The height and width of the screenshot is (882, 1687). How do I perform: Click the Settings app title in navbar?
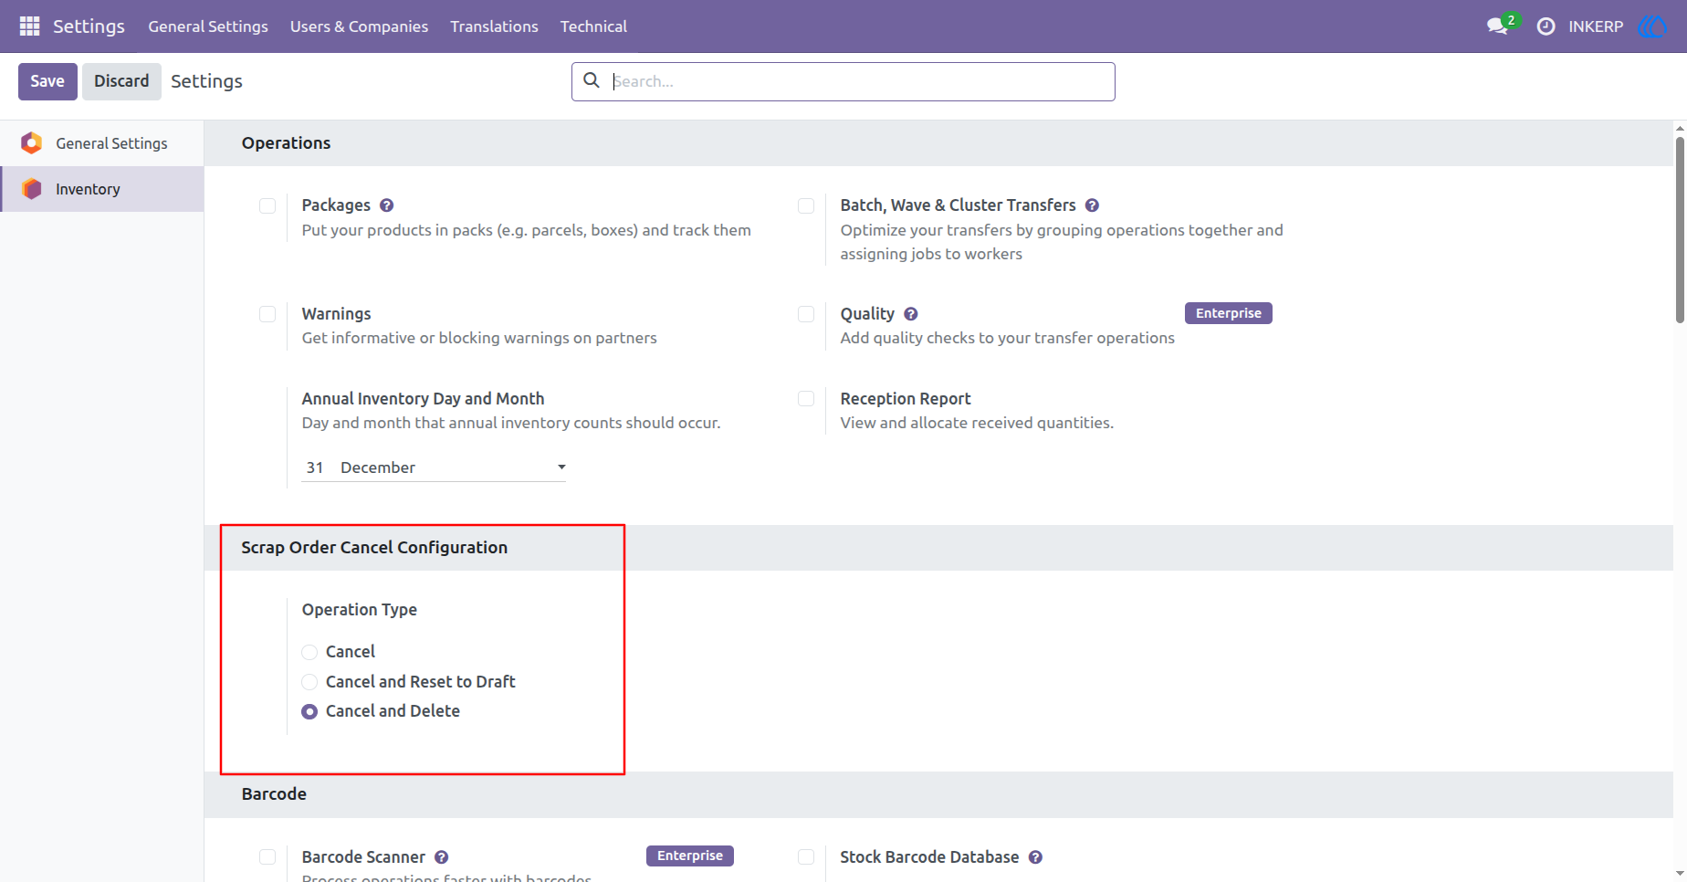(89, 26)
